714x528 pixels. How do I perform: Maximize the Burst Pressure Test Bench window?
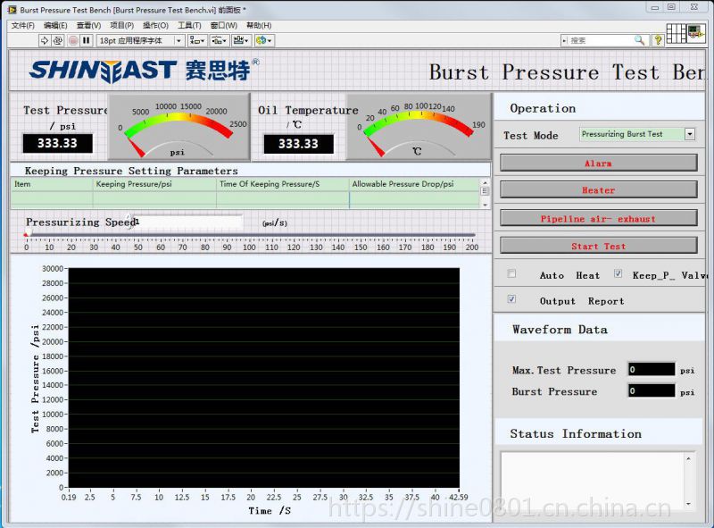(671, 7)
